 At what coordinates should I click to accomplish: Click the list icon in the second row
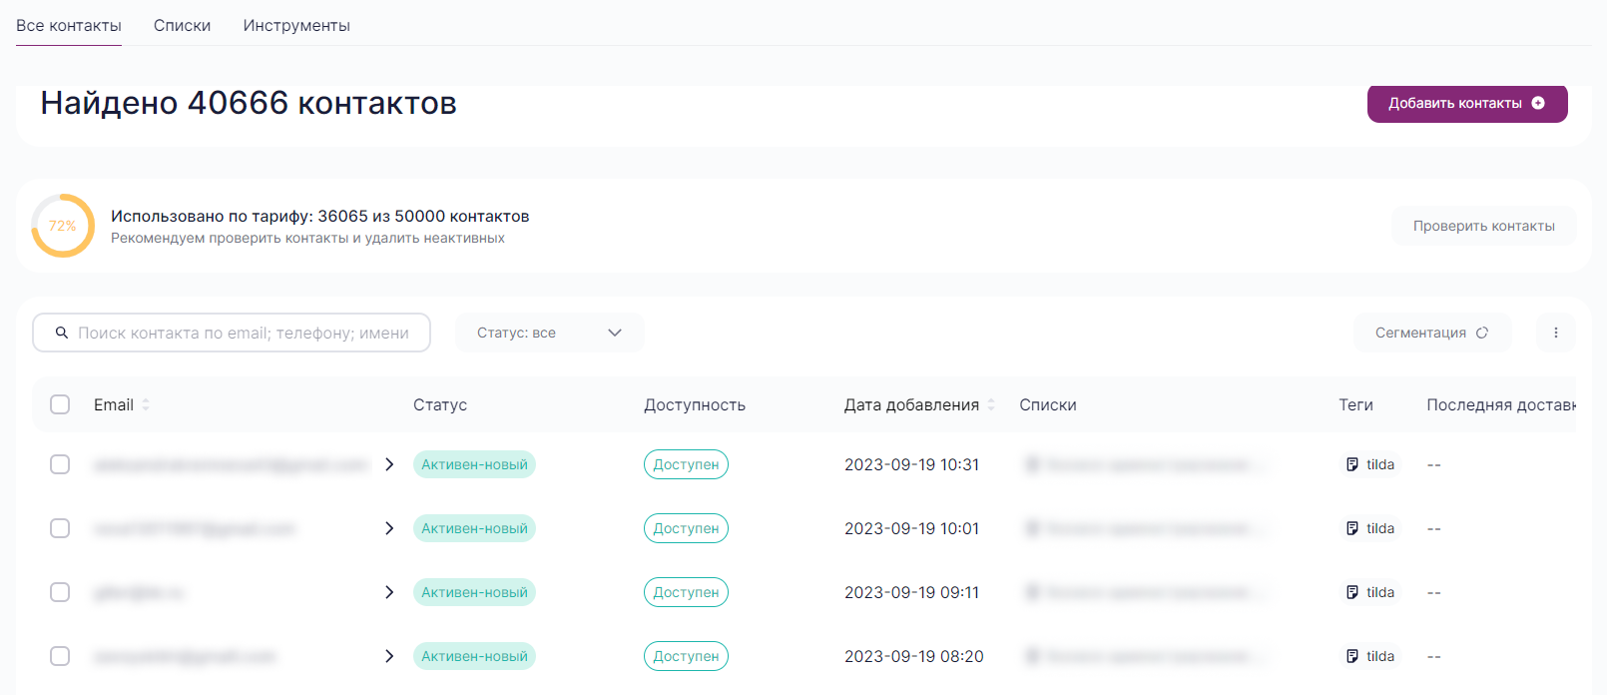[1033, 528]
